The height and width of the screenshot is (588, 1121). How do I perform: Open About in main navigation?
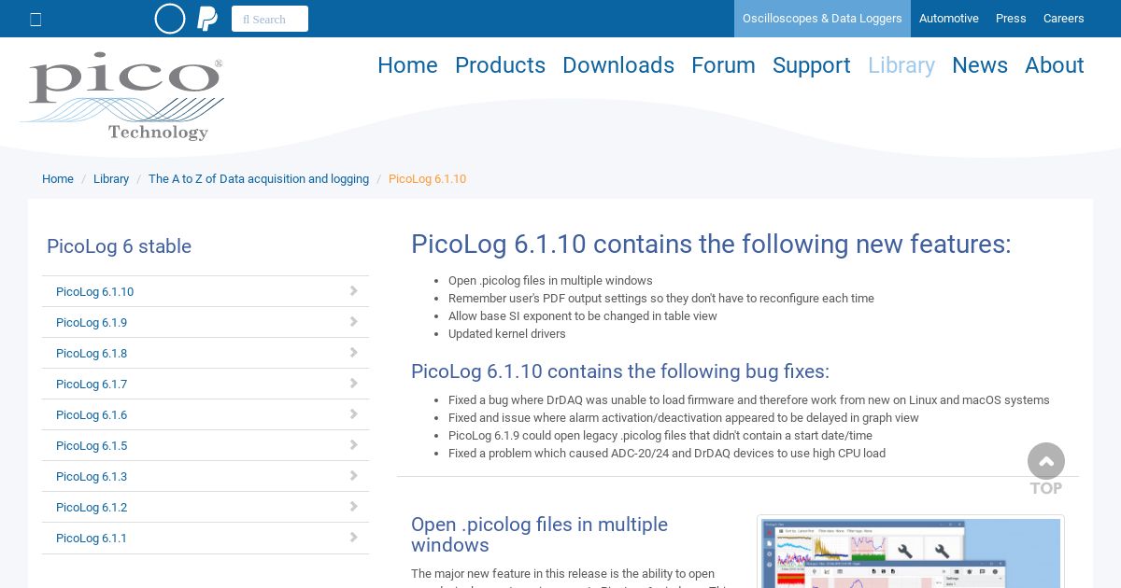[x=1055, y=65]
